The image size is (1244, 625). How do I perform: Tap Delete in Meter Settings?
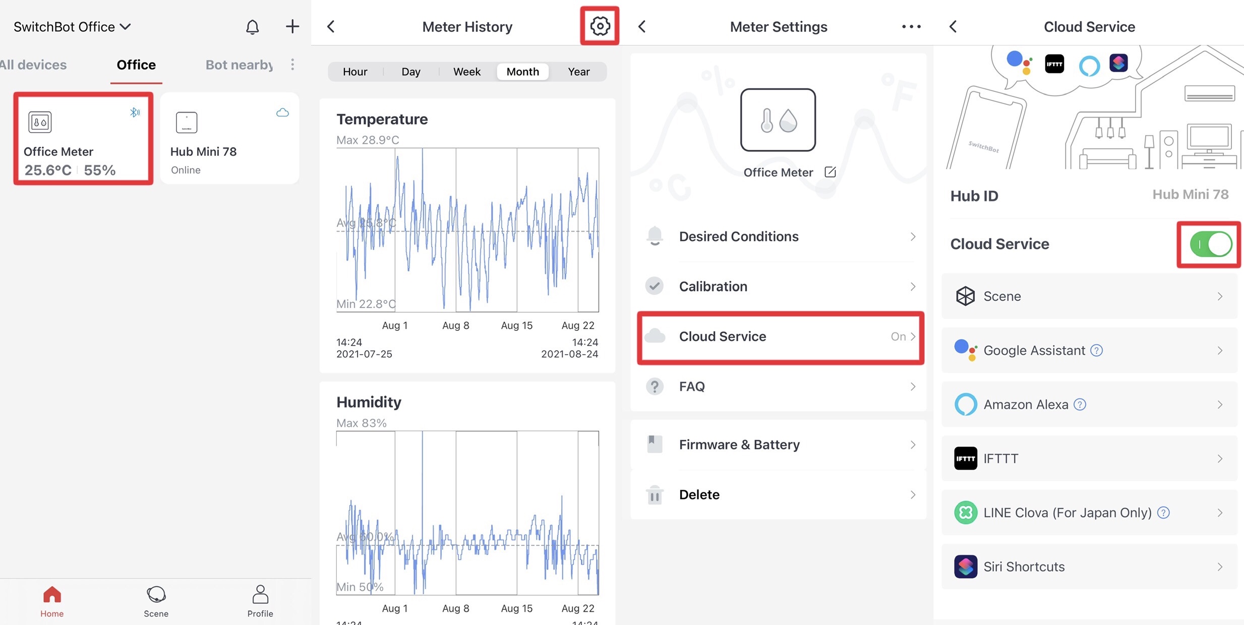click(x=780, y=494)
